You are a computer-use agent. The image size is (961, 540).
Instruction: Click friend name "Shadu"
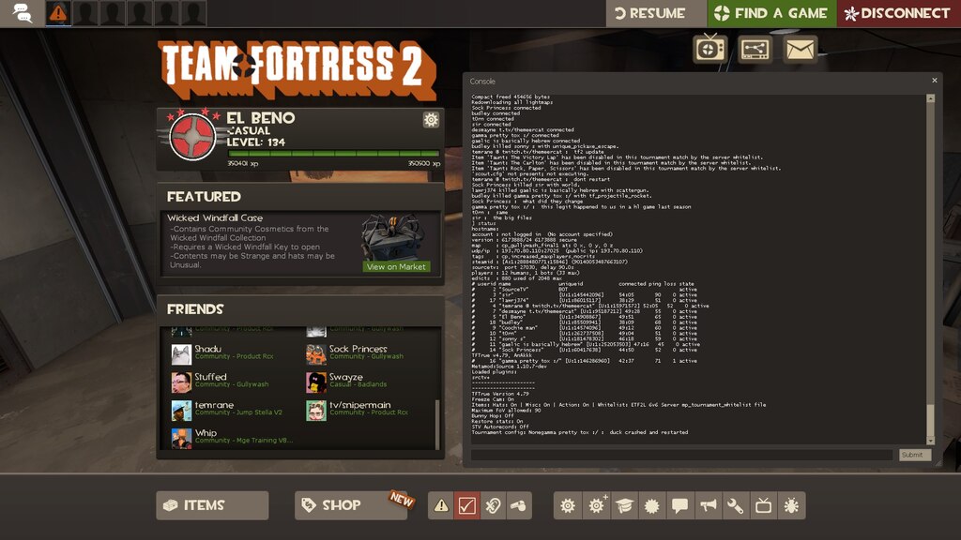(207, 349)
